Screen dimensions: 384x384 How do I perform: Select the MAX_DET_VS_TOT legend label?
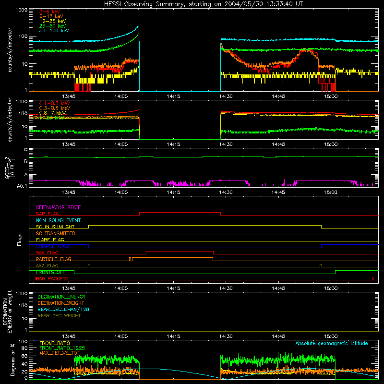[x=60, y=353]
